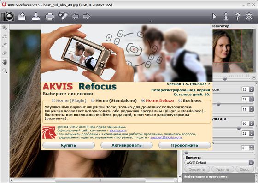Click the Выберите лицензию: heading
258x183 pixels.
68,94
